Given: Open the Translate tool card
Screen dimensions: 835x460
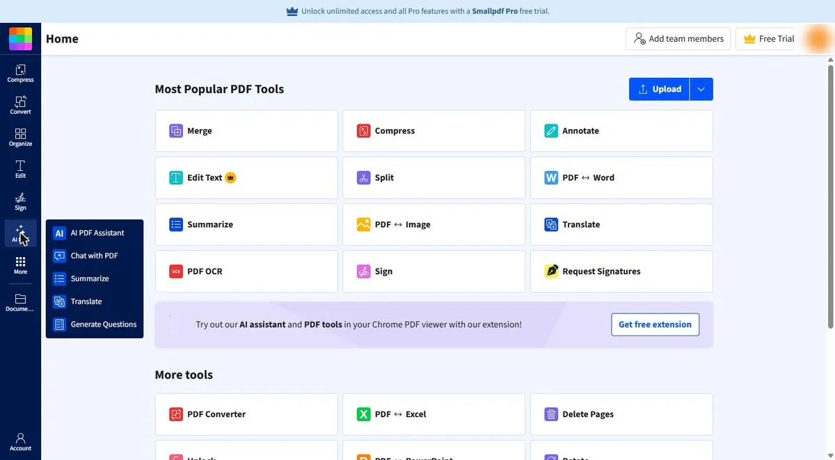Looking at the screenshot, I should tap(621, 224).
